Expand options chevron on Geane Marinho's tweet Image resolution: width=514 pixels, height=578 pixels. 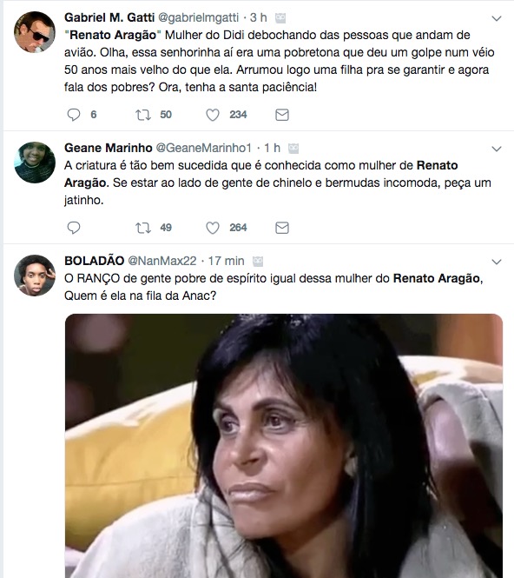pyautogui.click(x=497, y=149)
